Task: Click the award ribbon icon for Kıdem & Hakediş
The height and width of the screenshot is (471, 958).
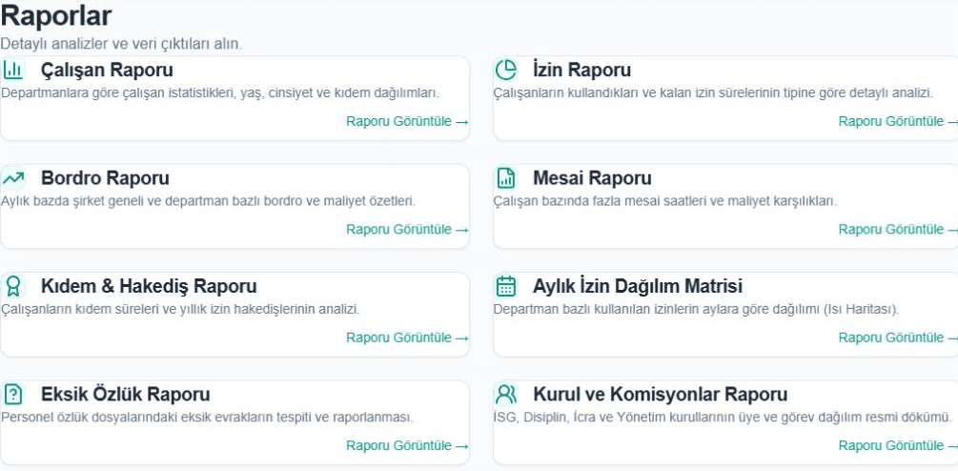Action: [12, 287]
